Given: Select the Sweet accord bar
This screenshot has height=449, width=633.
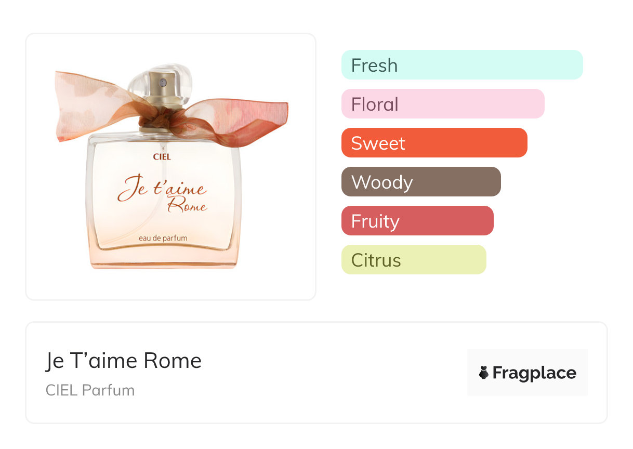Looking at the screenshot, I should coord(434,143).
